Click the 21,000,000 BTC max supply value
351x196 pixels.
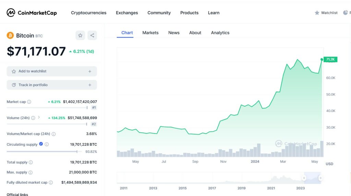[83, 172]
